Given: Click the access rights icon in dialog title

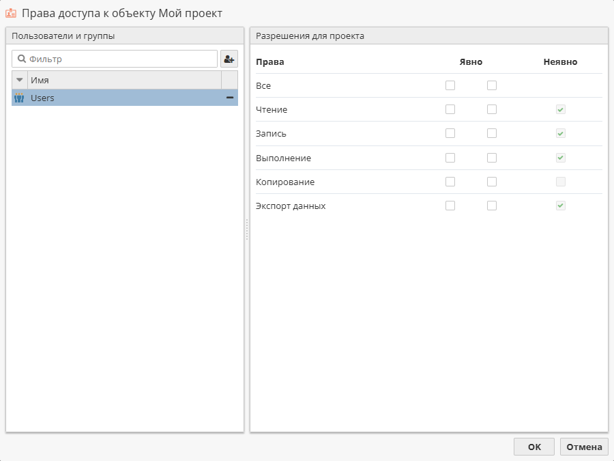Looking at the screenshot, I should [x=11, y=13].
